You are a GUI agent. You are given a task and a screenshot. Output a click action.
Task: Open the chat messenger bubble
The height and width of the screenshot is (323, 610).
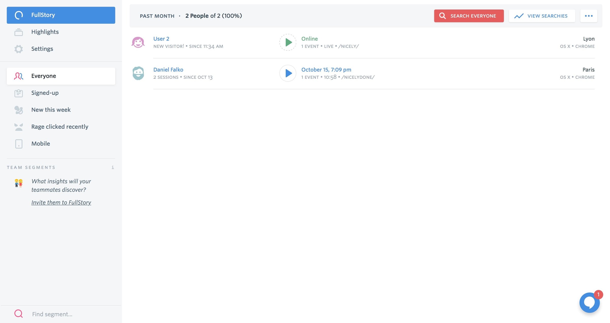click(x=589, y=302)
